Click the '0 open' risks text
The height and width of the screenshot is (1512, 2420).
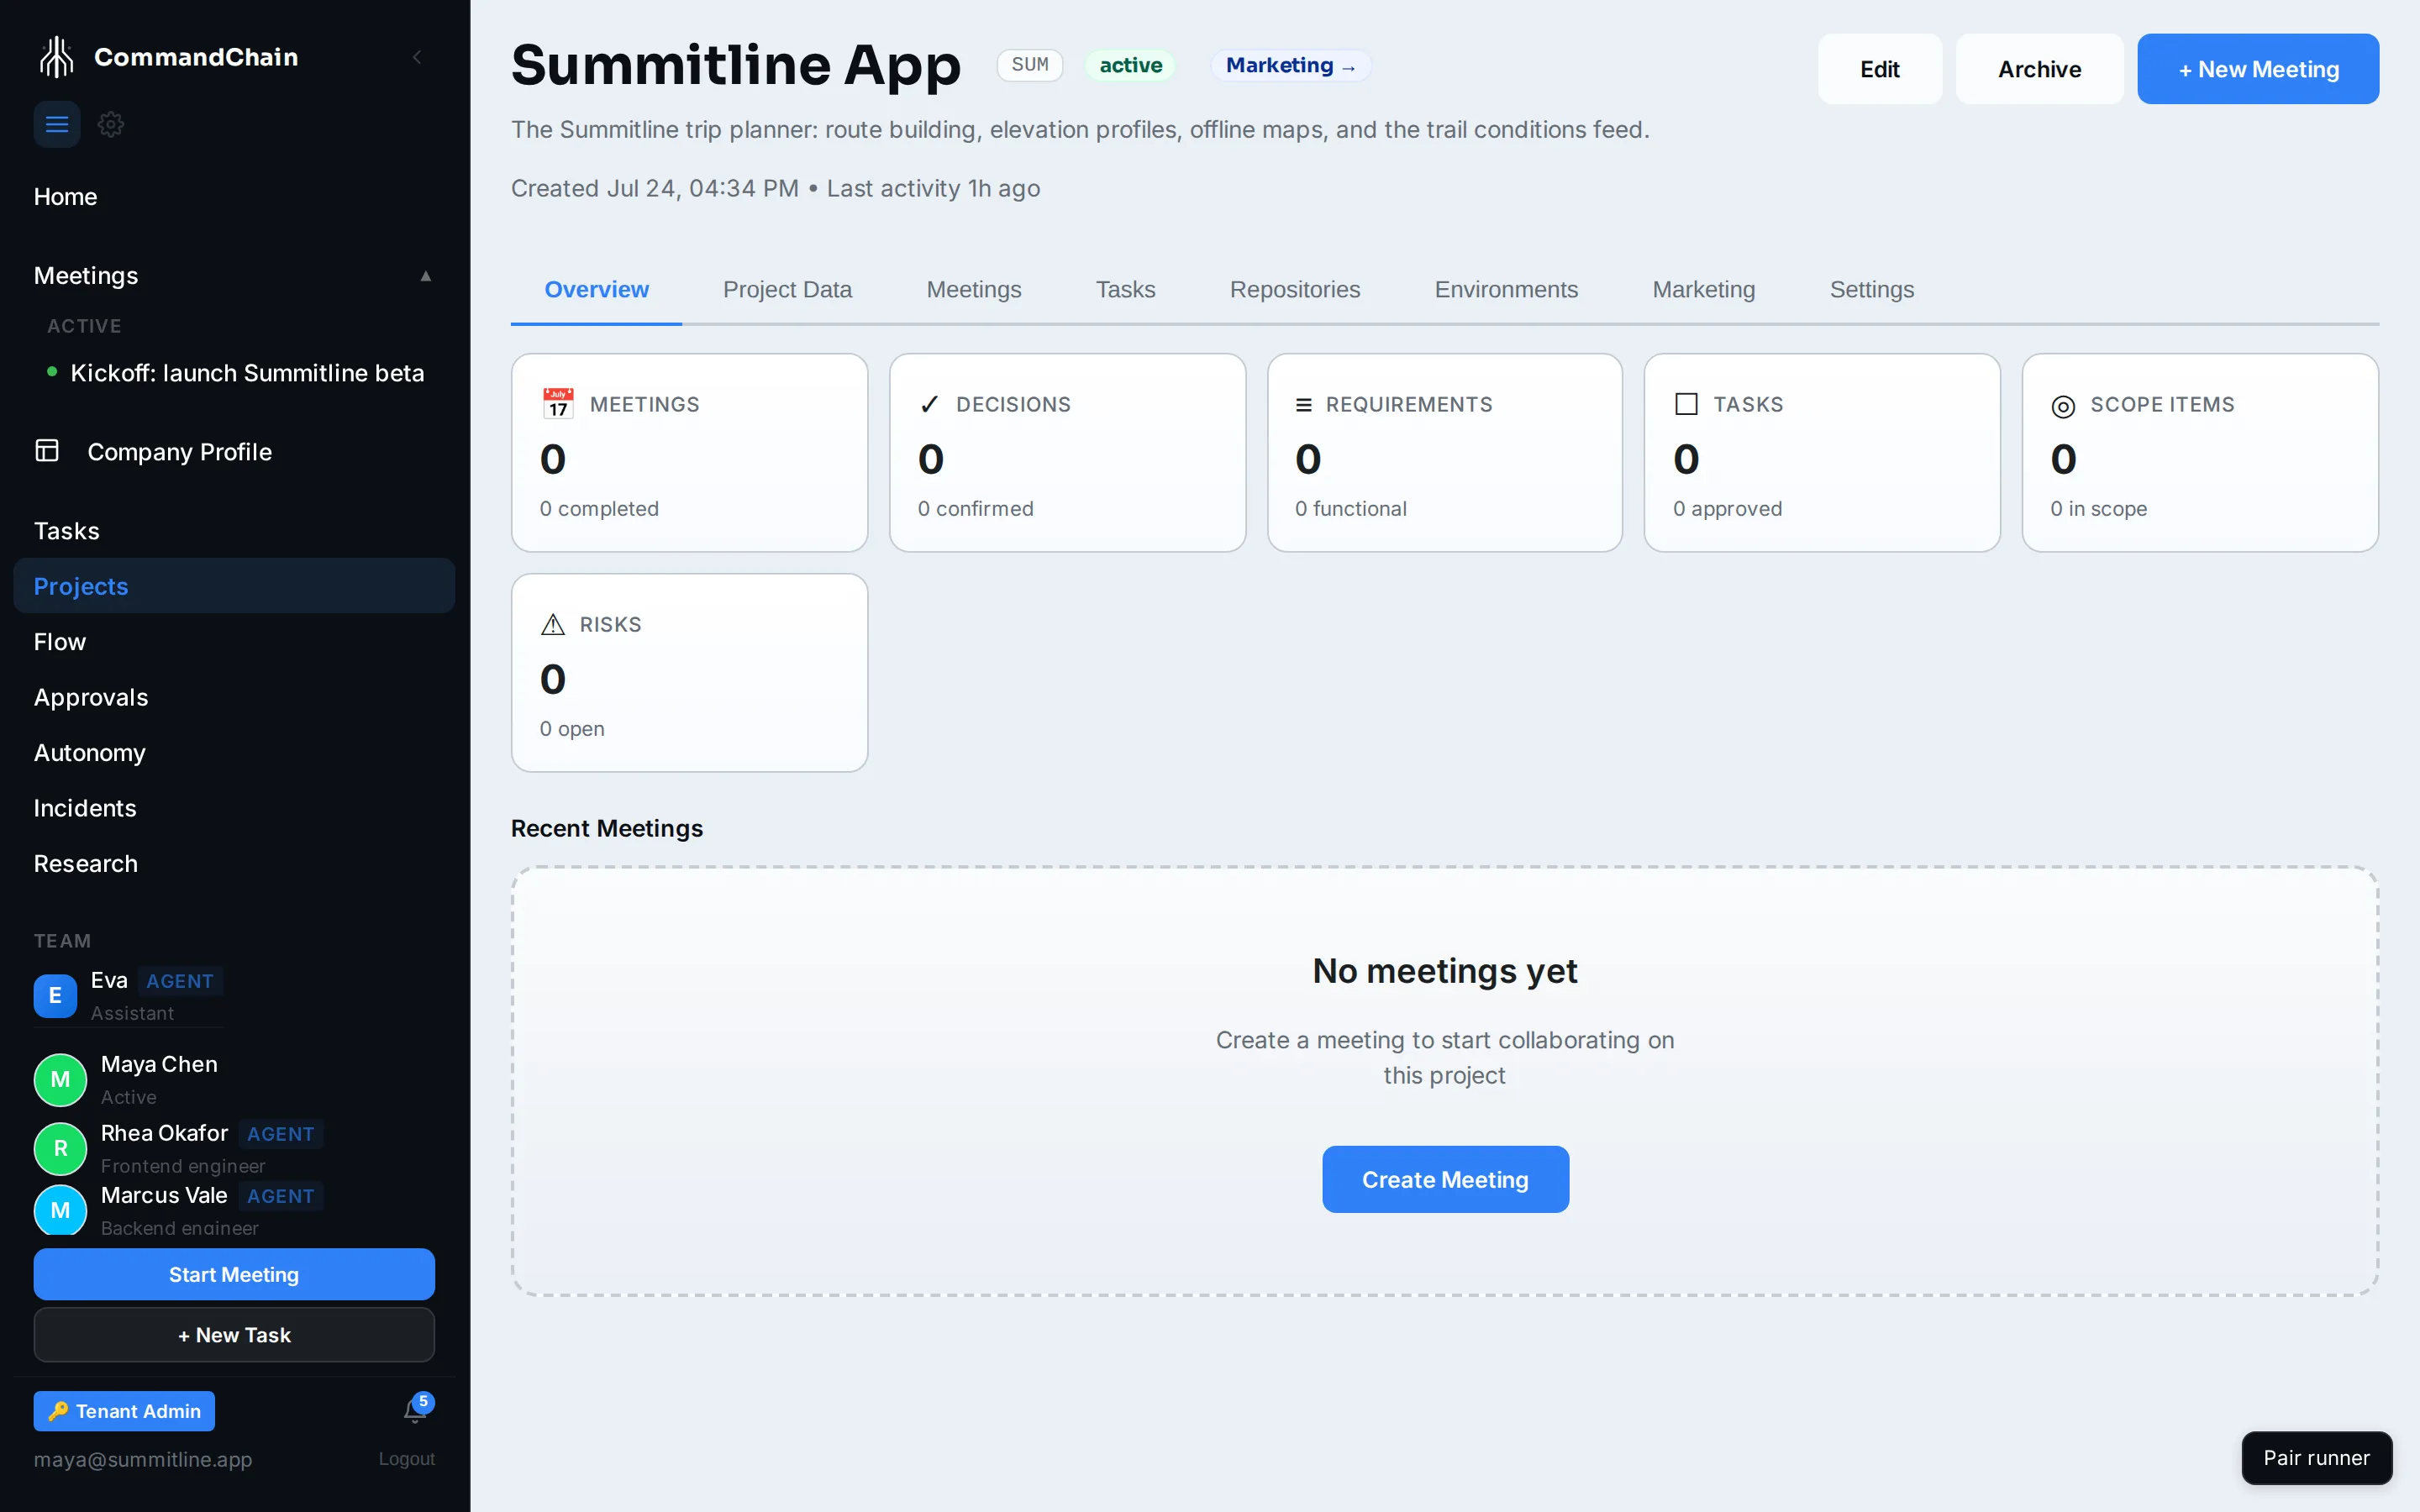[572, 728]
